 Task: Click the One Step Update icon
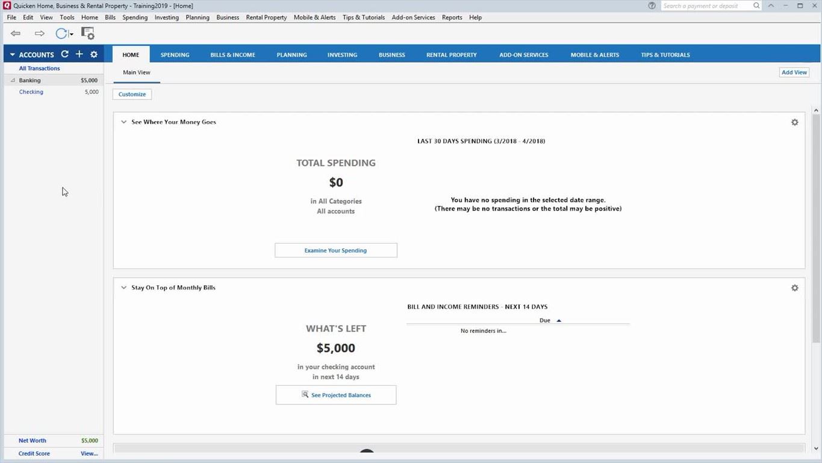[61, 34]
